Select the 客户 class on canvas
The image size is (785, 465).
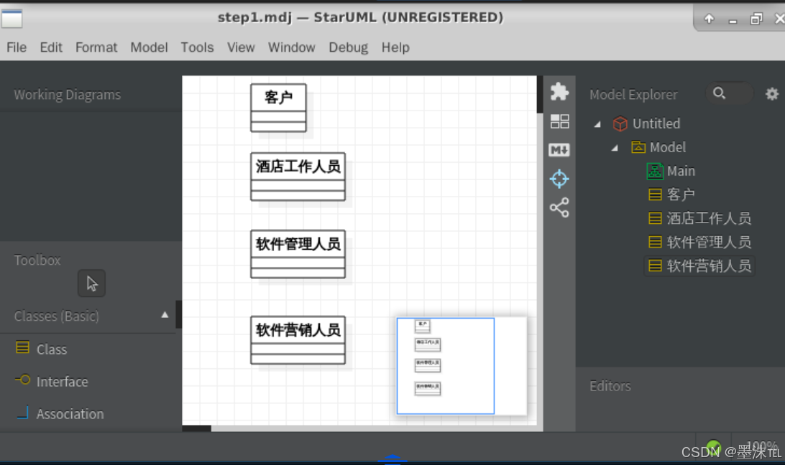pos(278,108)
